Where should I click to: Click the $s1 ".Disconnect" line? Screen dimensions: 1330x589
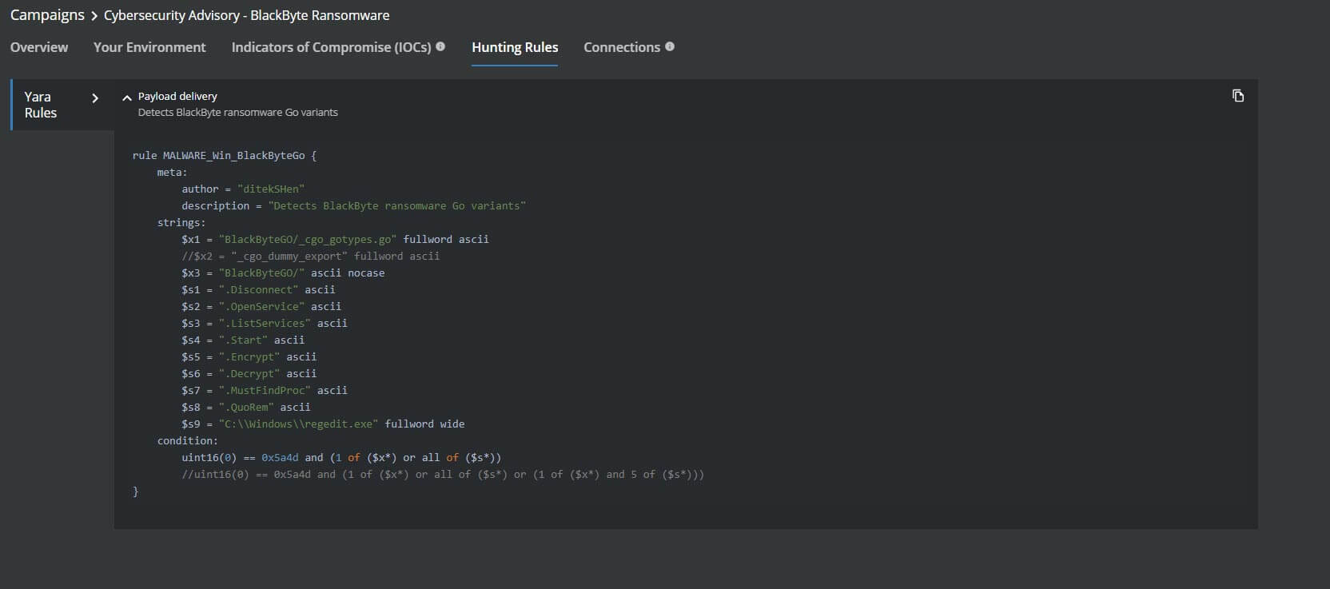coord(258,290)
